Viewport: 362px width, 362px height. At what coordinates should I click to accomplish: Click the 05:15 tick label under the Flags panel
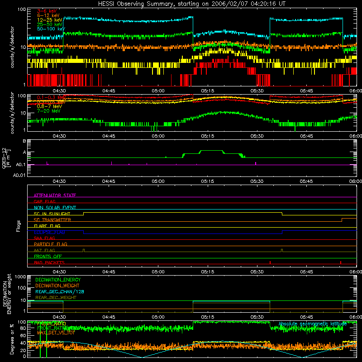pyautogui.click(x=207, y=272)
